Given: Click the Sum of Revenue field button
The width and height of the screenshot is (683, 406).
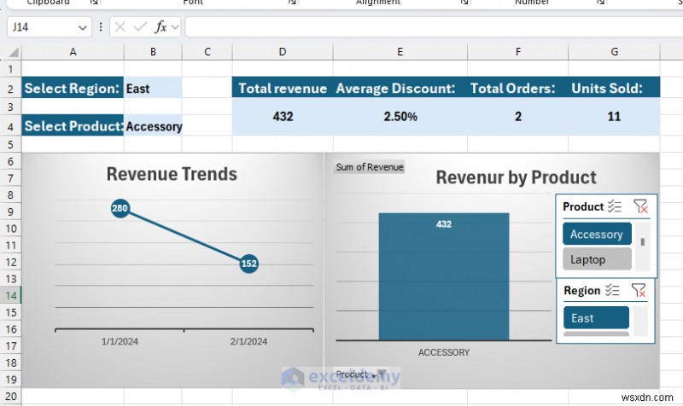Looking at the screenshot, I should click(370, 167).
